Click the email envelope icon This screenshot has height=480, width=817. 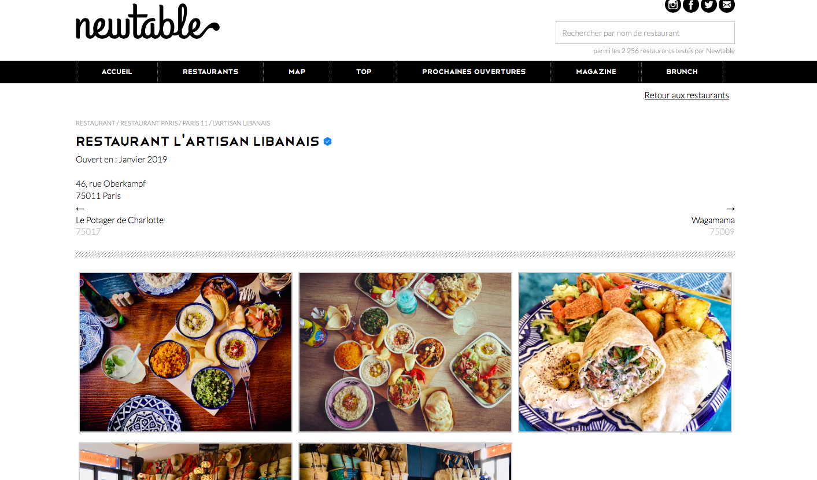(x=727, y=5)
